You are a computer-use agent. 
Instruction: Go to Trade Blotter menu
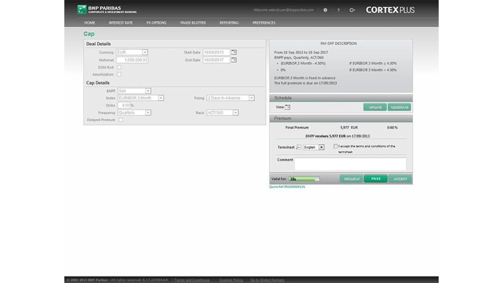pos(193,23)
